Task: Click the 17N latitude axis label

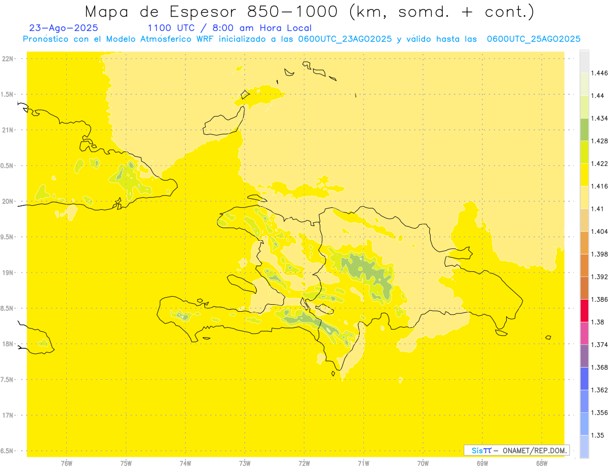Action: [x=8, y=415]
